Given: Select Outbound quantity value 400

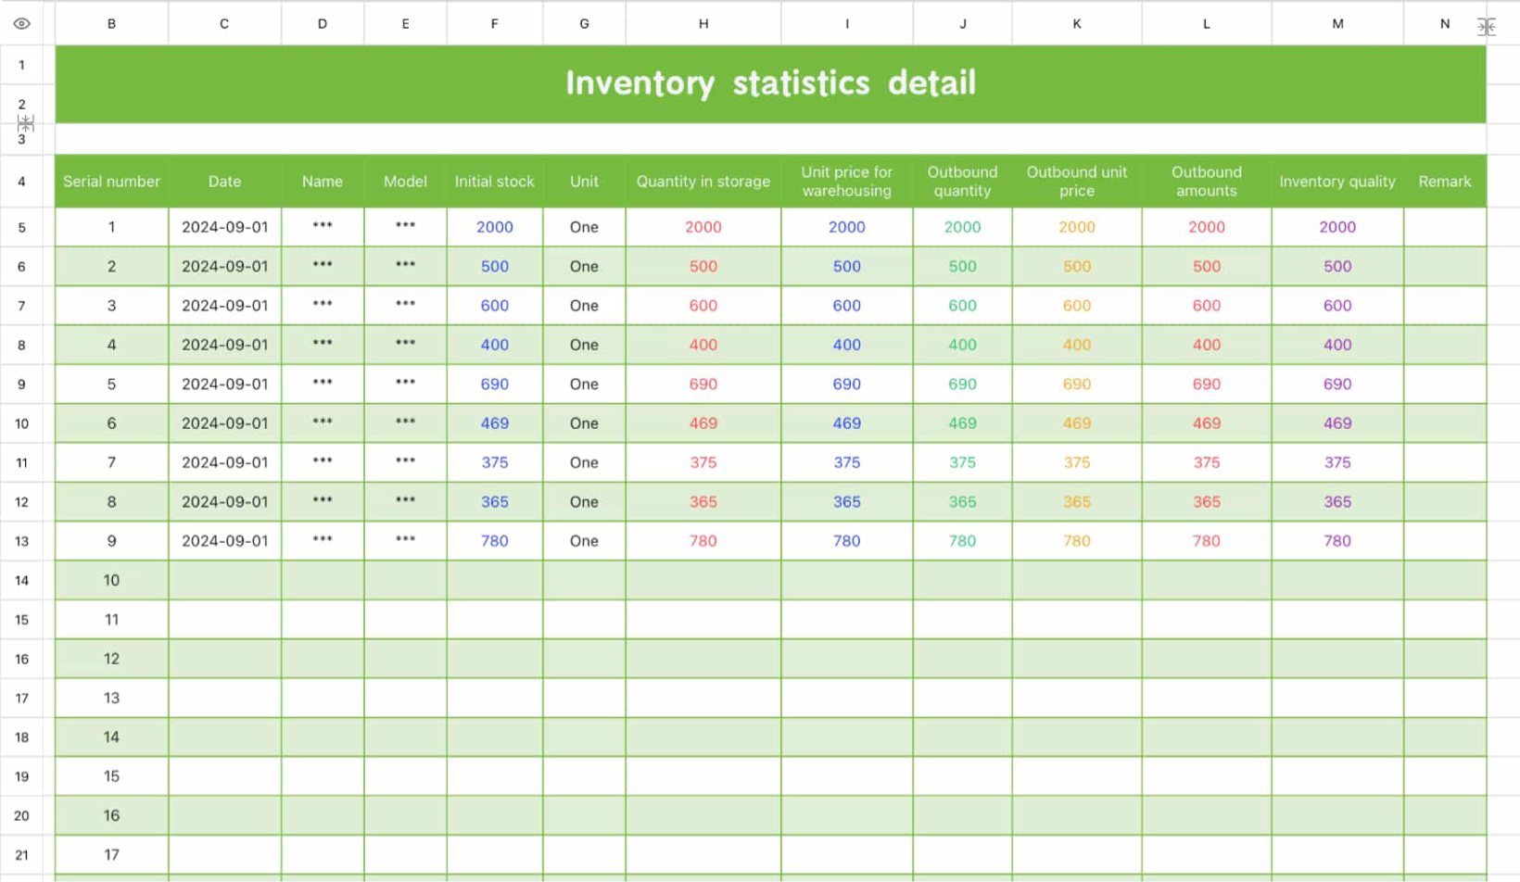Looking at the screenshot, I should tap(962, 345).
